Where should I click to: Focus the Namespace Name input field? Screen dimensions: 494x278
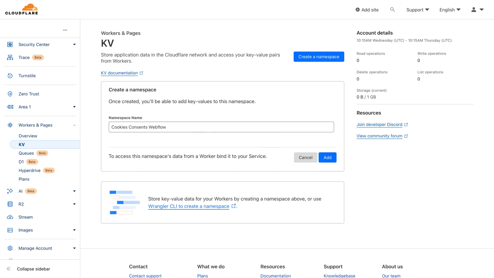point(221,127)
